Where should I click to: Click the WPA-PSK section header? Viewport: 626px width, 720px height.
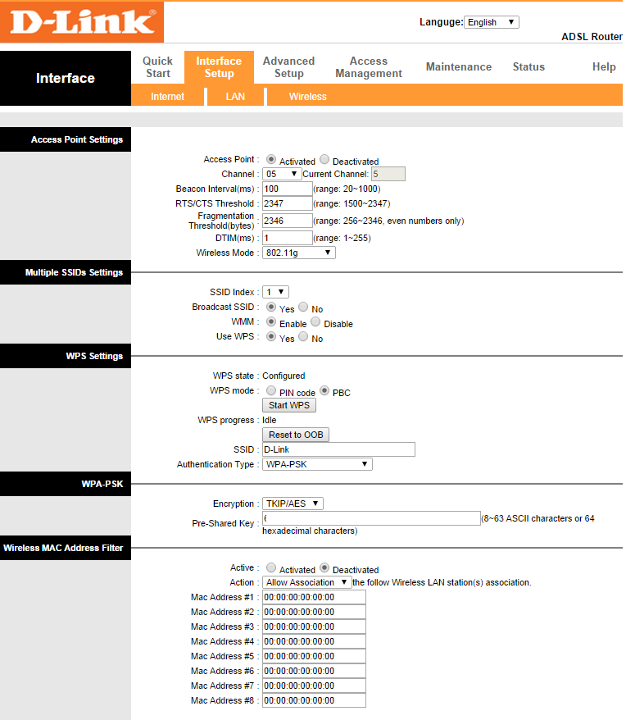(66, 484)
